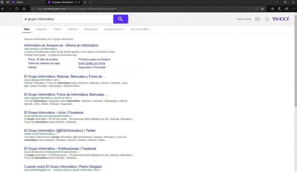Open 'Cuando nació El Grupo Informático' result

click(x=63, y=167)
